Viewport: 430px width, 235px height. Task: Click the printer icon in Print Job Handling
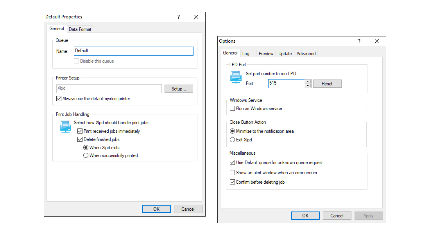point(65,127)
